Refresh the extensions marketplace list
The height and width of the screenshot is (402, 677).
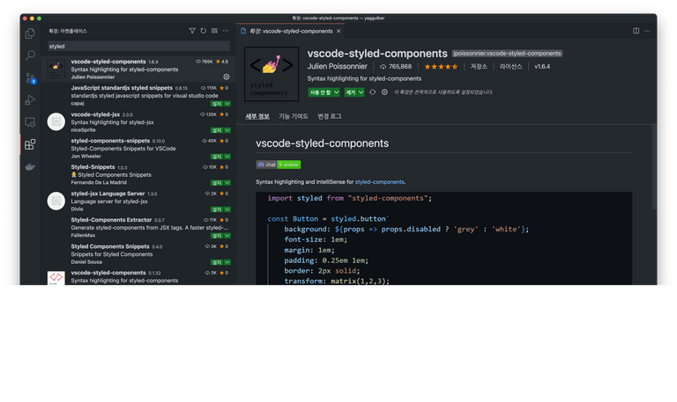coord(204,31)
